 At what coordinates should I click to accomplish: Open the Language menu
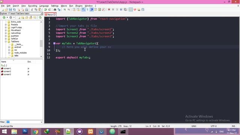[44, 6]
